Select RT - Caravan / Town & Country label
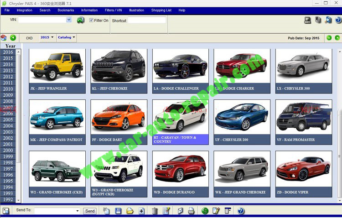This screenshot has width=342, height=218. point(181,140)
